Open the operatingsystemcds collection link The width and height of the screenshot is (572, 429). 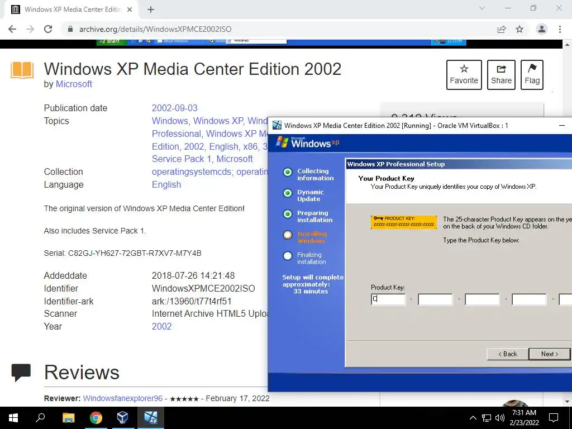(192, 171)
